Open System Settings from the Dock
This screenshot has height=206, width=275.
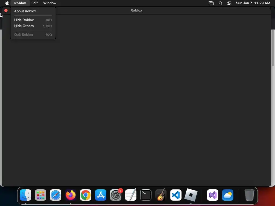pos(116,195)
